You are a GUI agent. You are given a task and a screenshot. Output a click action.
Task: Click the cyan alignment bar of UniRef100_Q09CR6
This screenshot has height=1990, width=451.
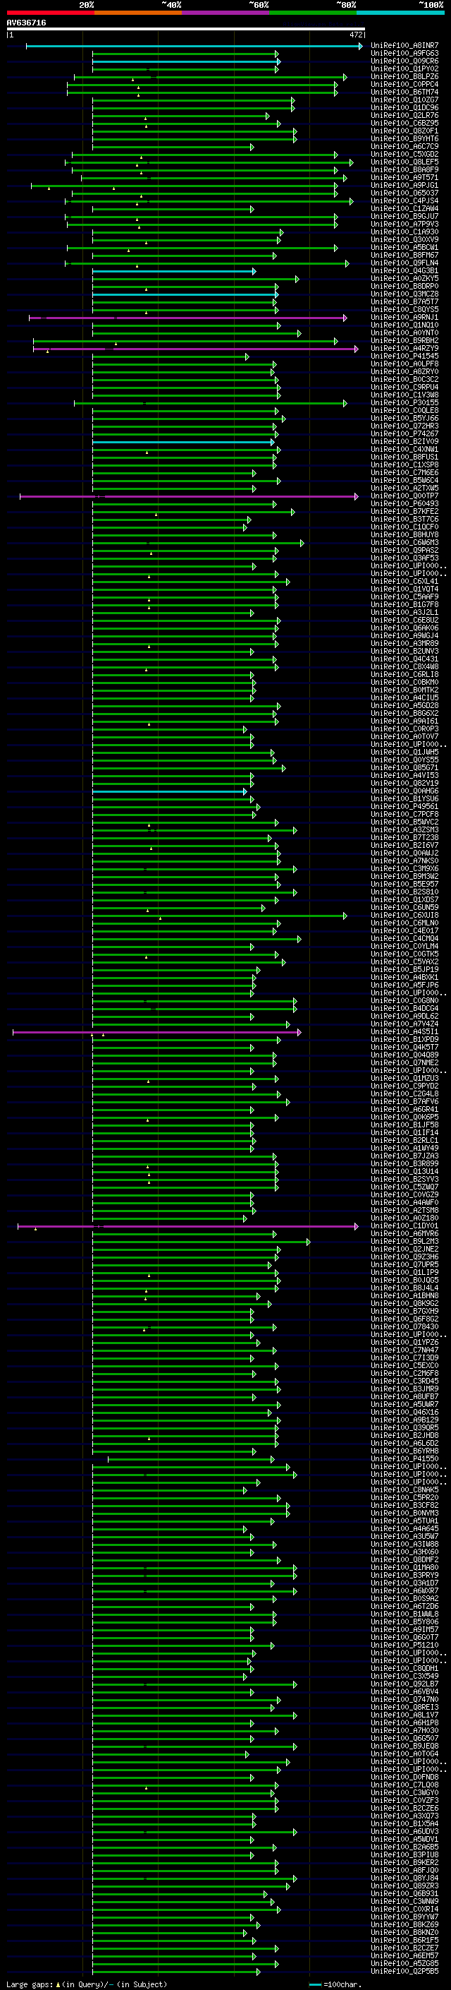pos(187,62)
